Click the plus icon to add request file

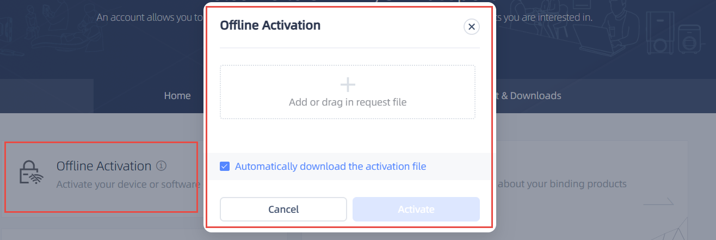pyautogui.click(x=347, y=84)
